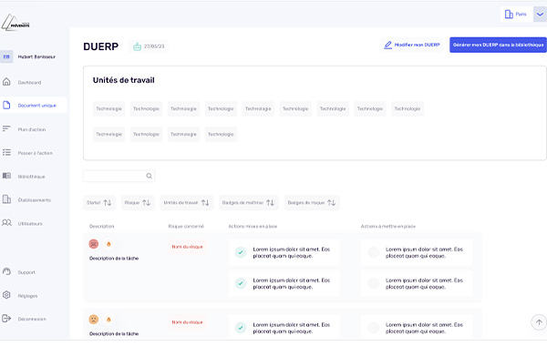Toggle first checked action in first row
The image size is (547, 346).
point(241,252)
